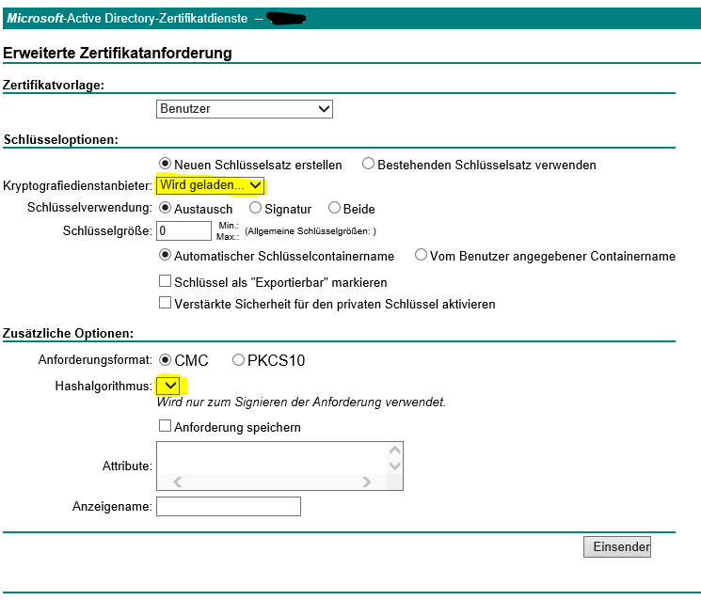Viewport: 701px width, 600px height.
Task: Click the Schlüsselgröße input field
Action: tap(183, 231)
